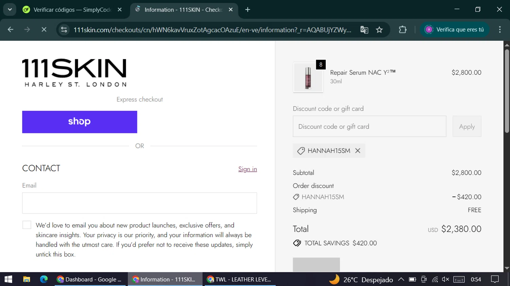Open the weather widget showing 26°C Despejado
The width and height of the screenshot is (510, 286).
tap(361, 280)
